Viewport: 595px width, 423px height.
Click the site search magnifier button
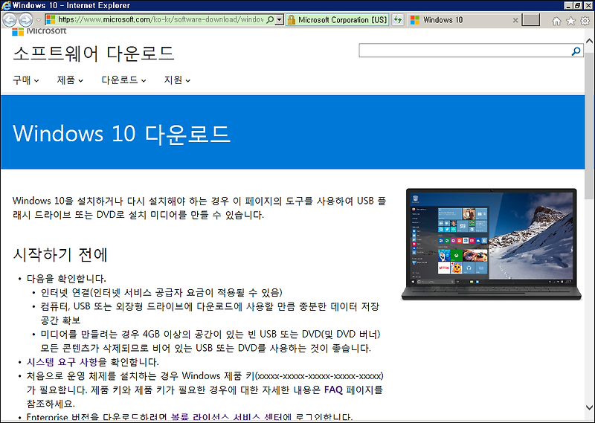[x=576, y=51]
